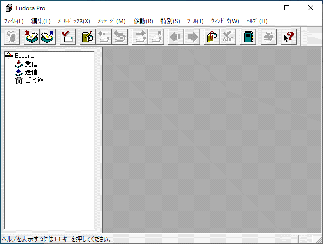
Task: Close the Eudora Pro window
Action: 311,8
